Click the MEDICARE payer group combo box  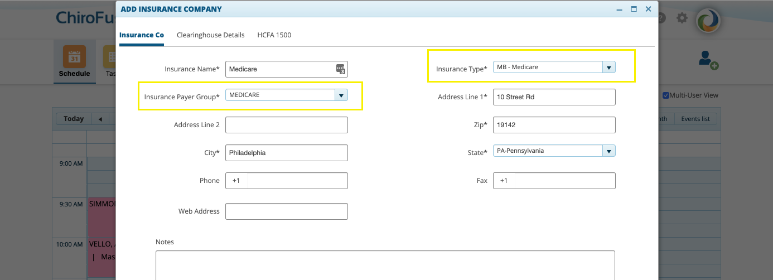[x=287, y=95]
